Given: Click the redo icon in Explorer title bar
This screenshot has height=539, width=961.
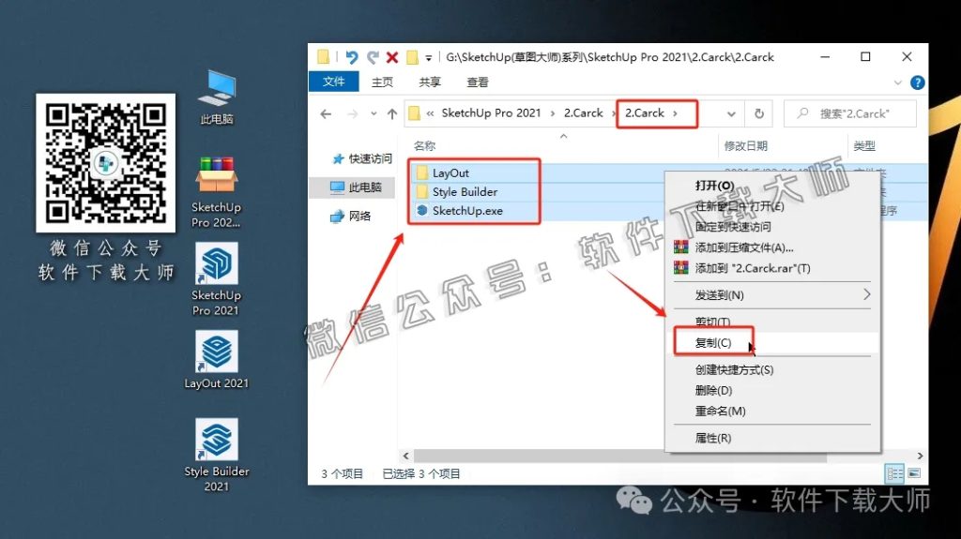Looking at the screenshot, I should [373, 57].
